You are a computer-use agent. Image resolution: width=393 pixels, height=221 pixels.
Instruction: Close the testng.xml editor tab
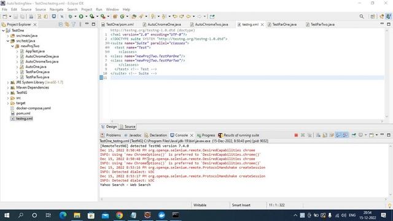tap(262, 25)
